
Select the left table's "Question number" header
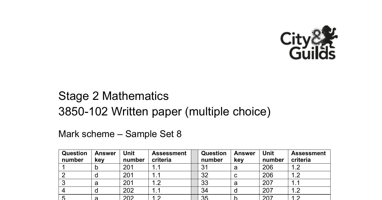75,156
